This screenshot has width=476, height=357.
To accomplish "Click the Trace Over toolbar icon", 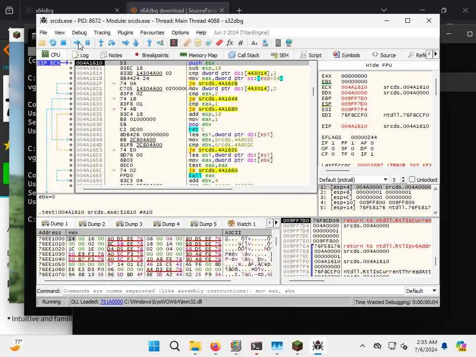I will tap(136, 43).
